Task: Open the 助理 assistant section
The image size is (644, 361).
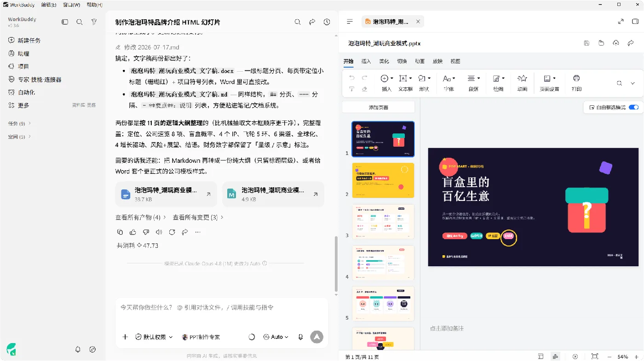Action: click(19, 53)
